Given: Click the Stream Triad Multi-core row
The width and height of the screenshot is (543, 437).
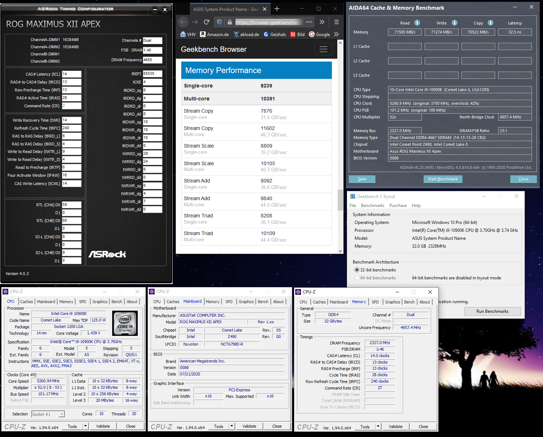Looking at the screenshot, I should click(x=256, y=236).
